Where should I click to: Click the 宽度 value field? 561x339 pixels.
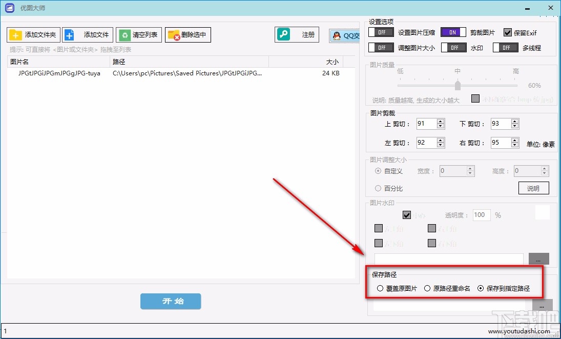(453, 171)
